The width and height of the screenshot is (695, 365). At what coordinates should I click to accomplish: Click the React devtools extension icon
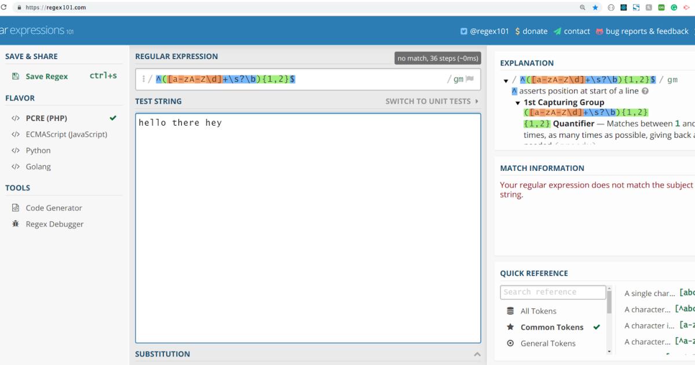[624, 8]
